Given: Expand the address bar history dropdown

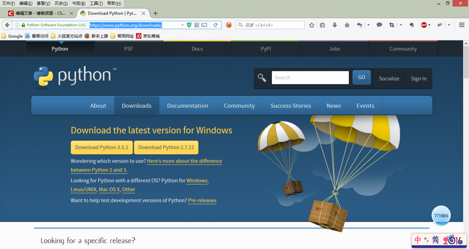Looking at the screenshot, I should click(182, 25).
